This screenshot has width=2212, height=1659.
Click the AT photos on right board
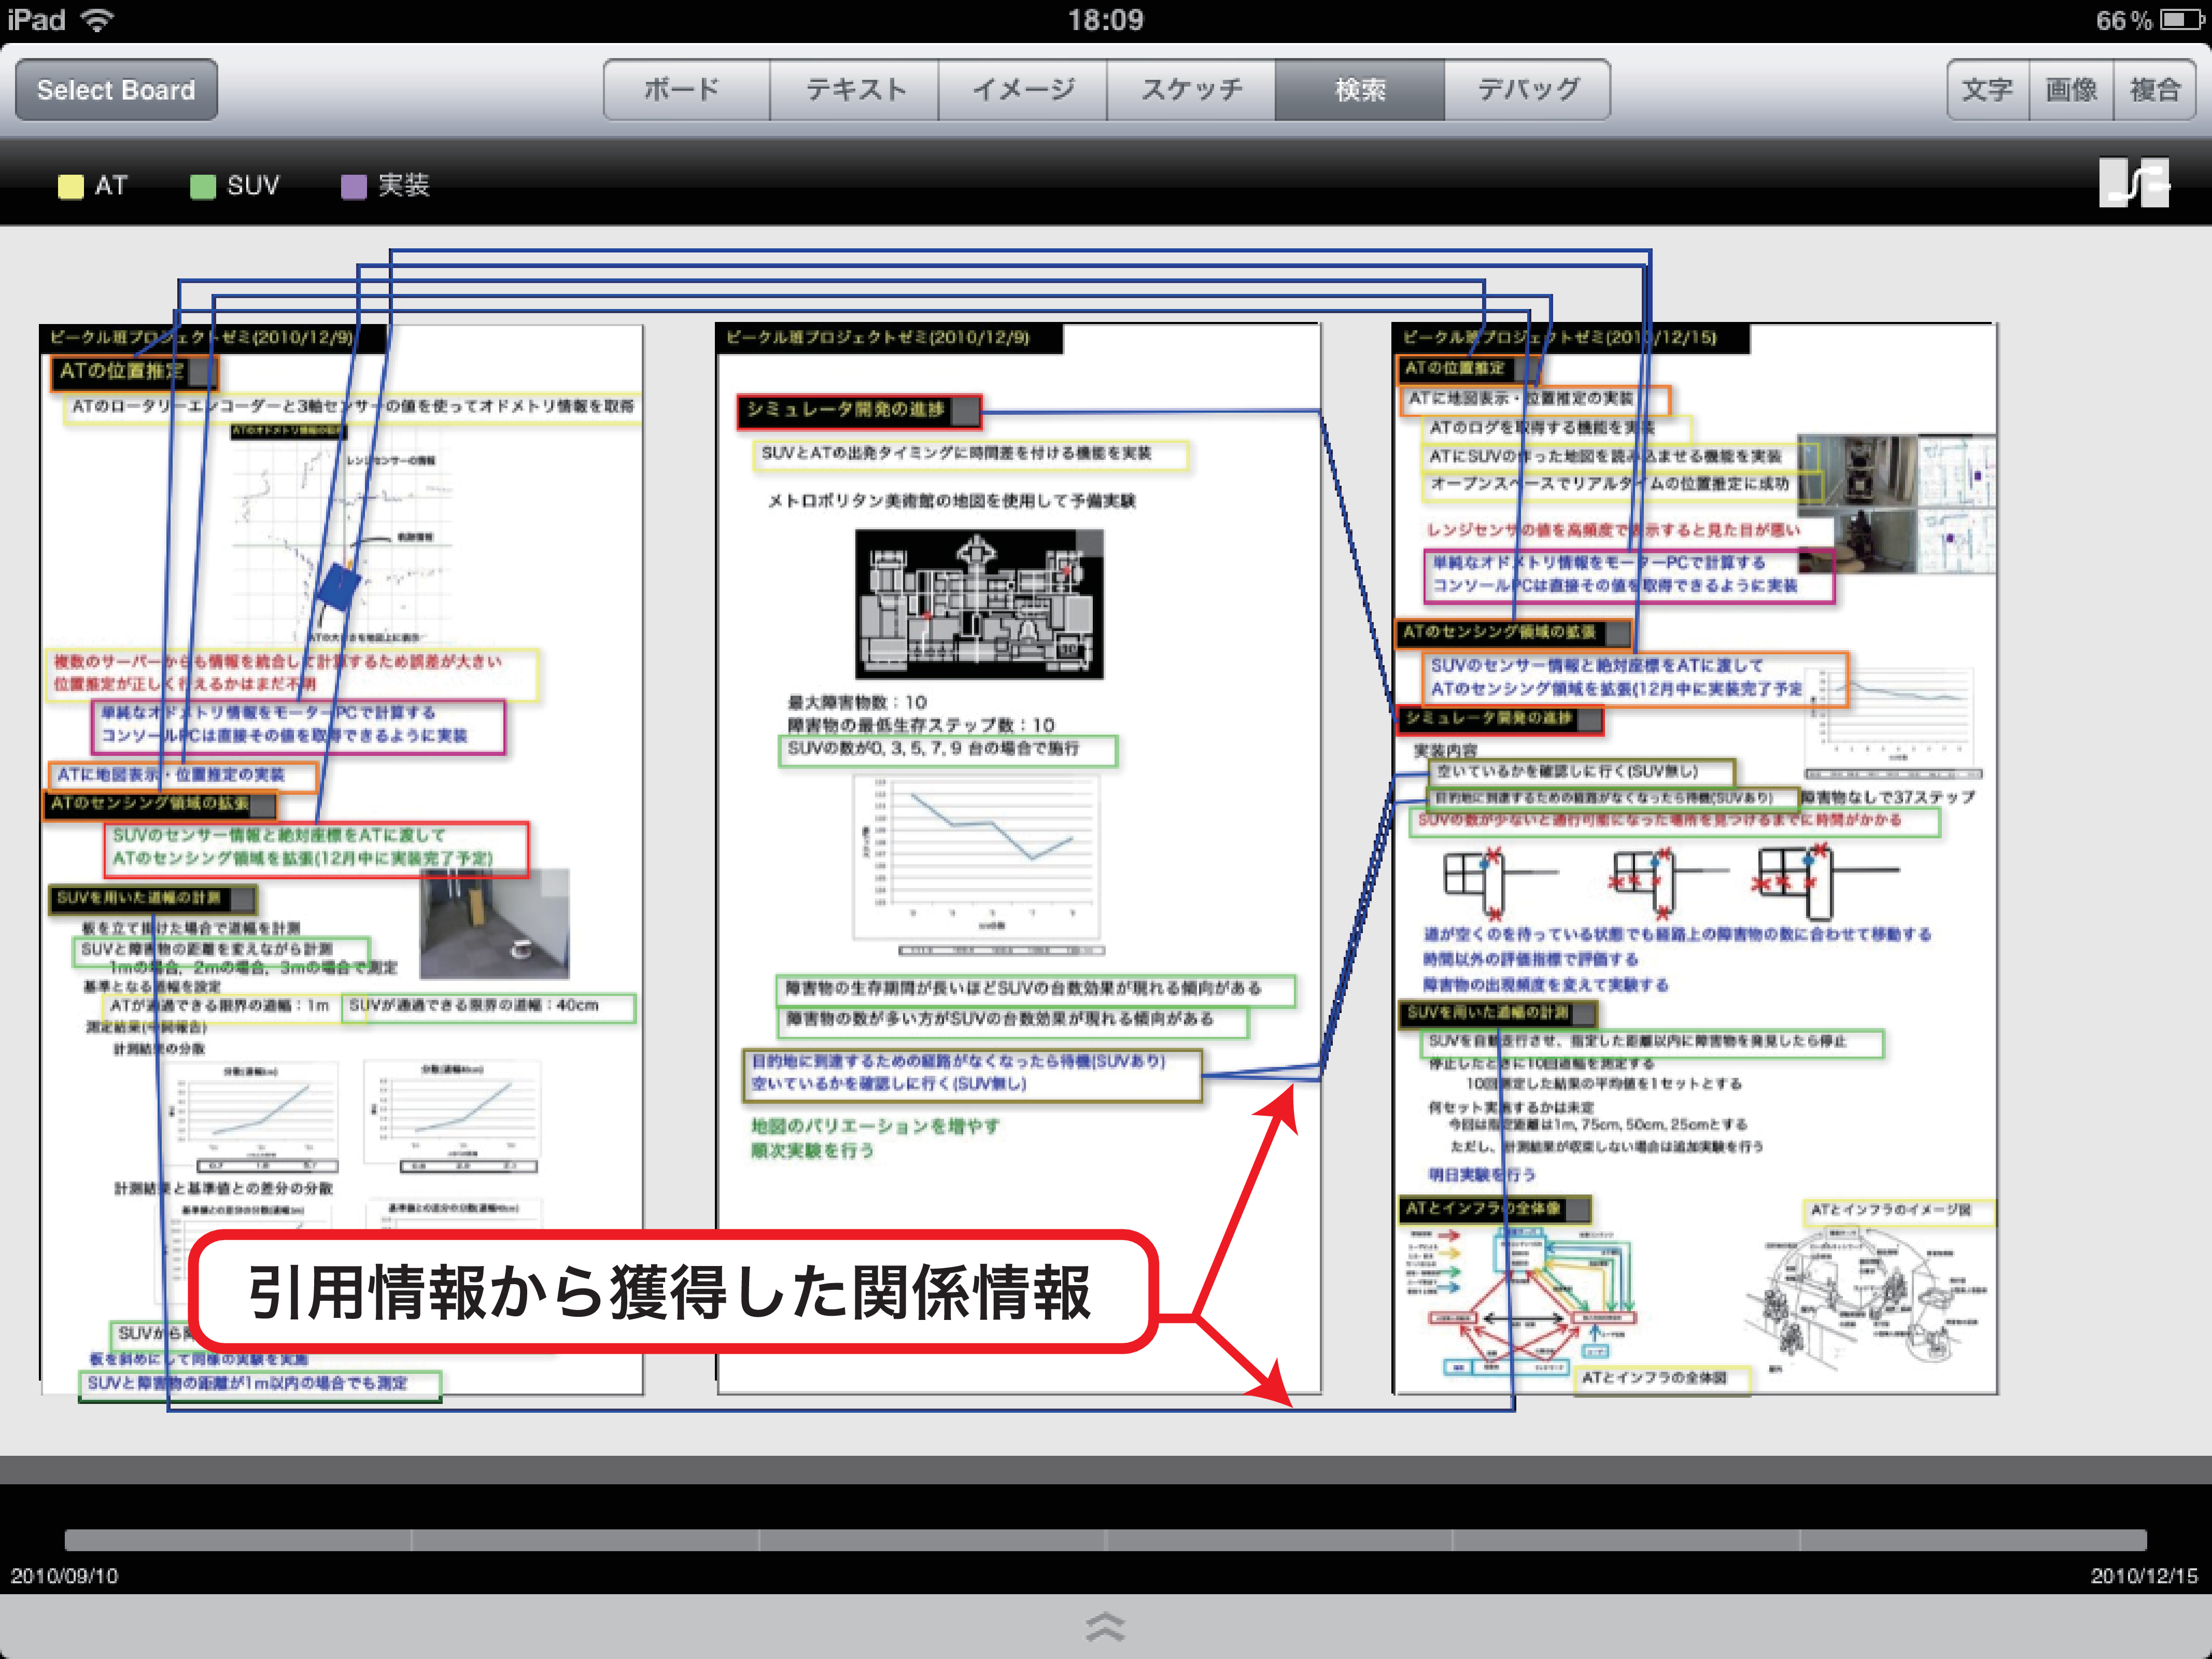point(1896,503)
